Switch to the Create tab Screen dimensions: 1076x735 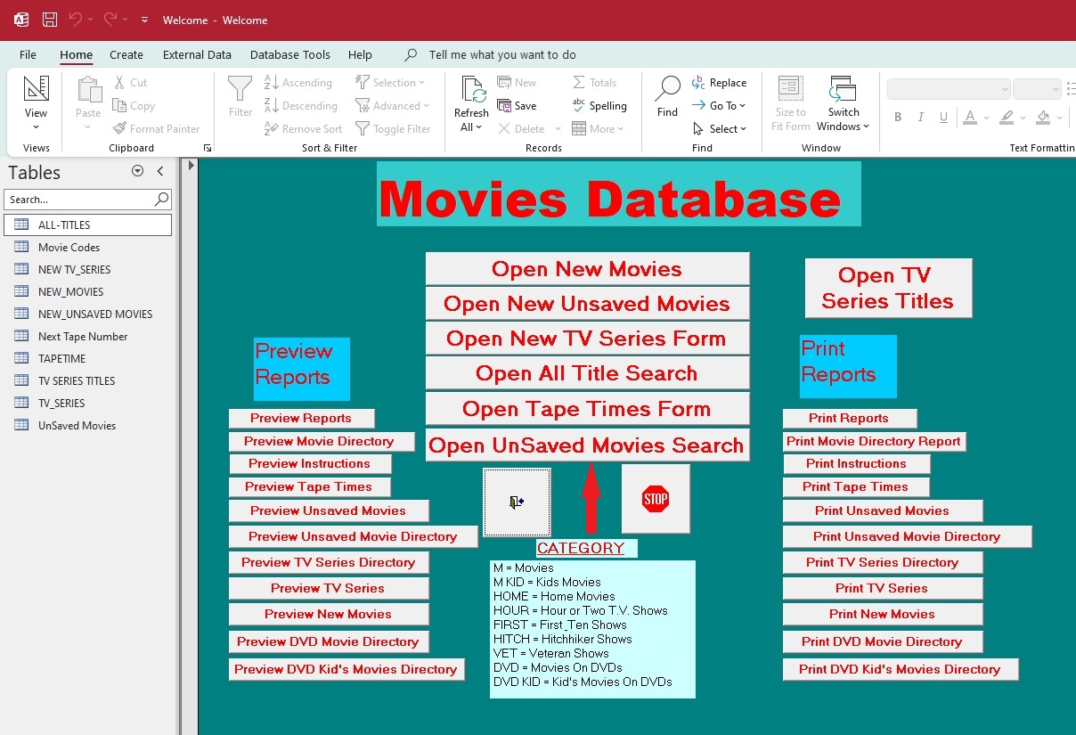pos(126,54)
